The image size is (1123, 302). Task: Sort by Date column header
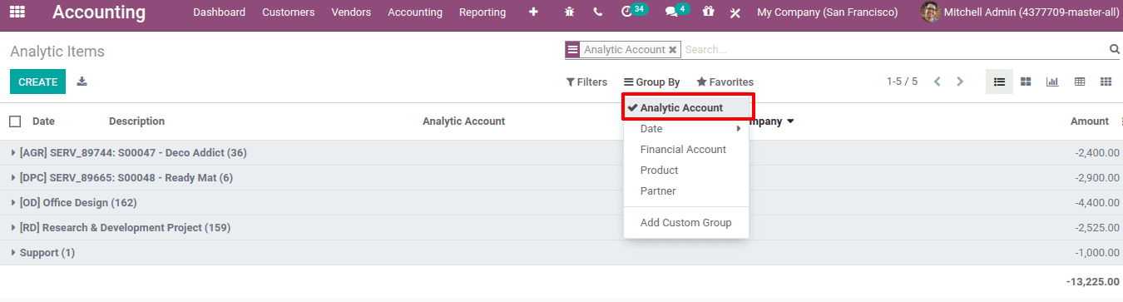pyautogui.click(x=43, y=121)
